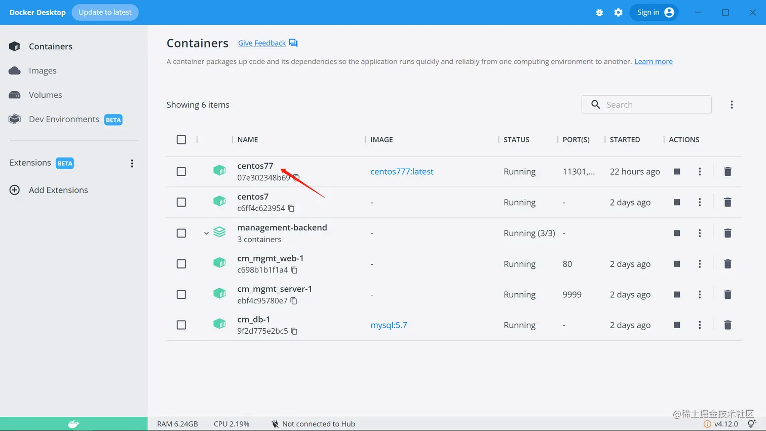The width and height of the screenshot is (766, 431).
Task: Click the Docker whale icon in status bar
Action: pos(73,424)
